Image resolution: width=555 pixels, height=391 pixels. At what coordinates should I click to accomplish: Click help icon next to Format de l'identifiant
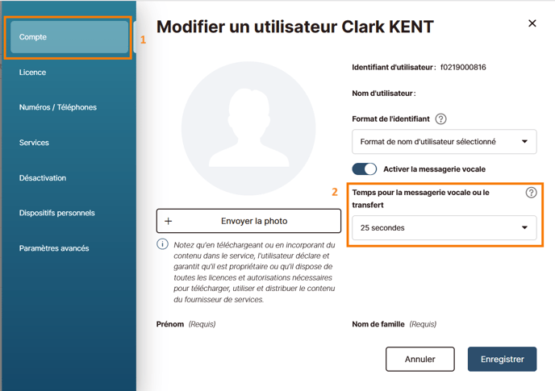click(x=440, y=119)
